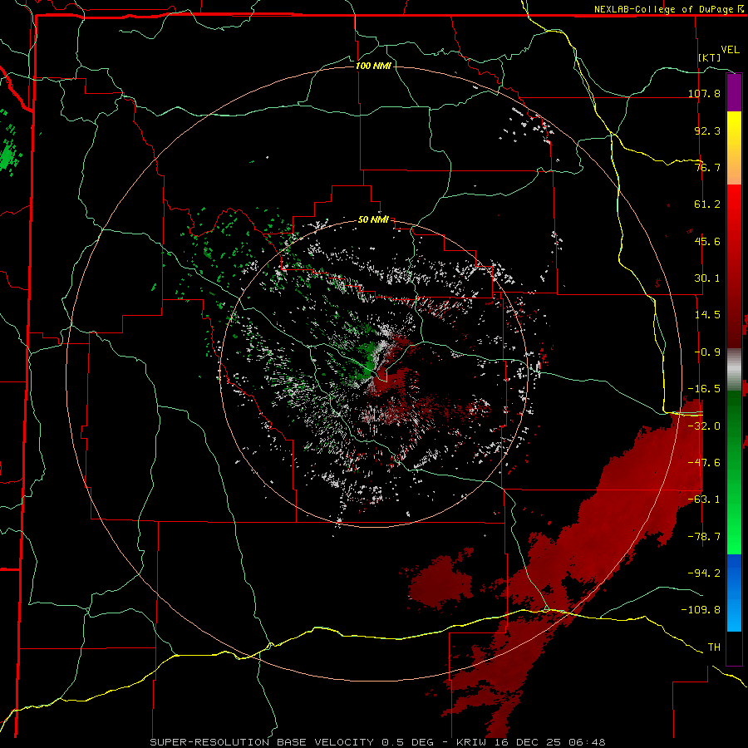
Task: Click the 107.8 value on velocity scale
Action: (x=704, y=93)
